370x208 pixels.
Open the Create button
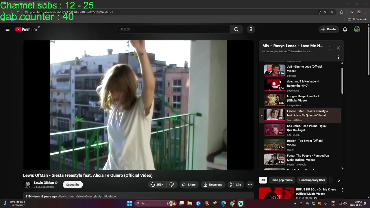329,29
